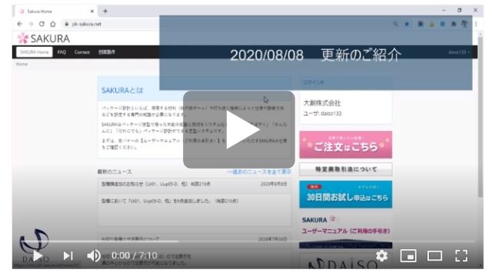Open the Chrome three-dot menu
Image resolution: width=492 pixels, height=276 pixels.
point(476,24)
